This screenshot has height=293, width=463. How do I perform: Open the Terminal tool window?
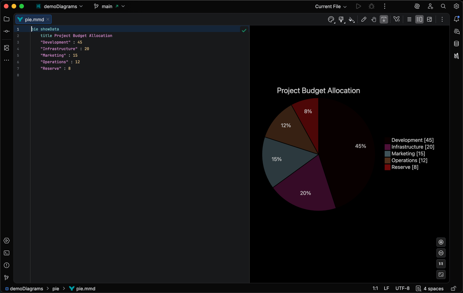click(6, 253)
